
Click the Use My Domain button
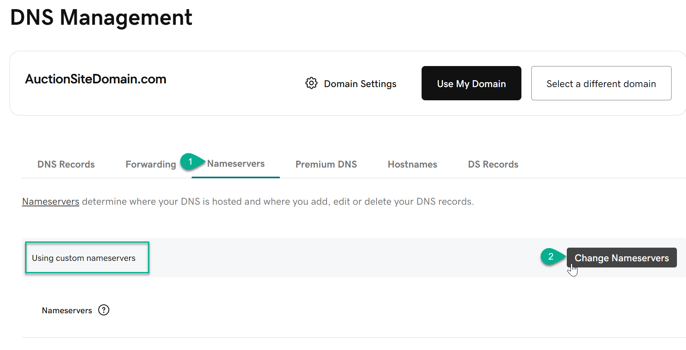[471, 83]
